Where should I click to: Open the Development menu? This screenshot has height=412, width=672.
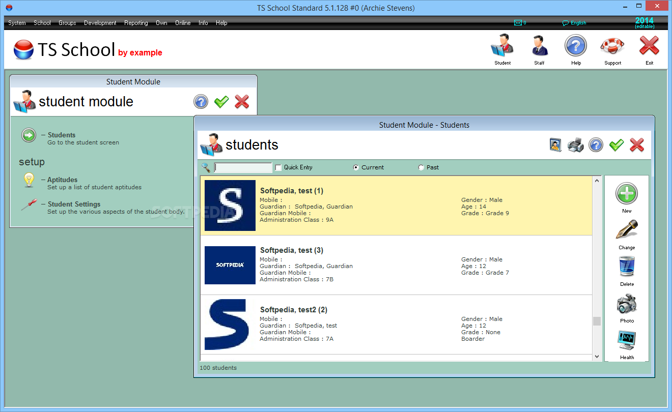(100, 23)
